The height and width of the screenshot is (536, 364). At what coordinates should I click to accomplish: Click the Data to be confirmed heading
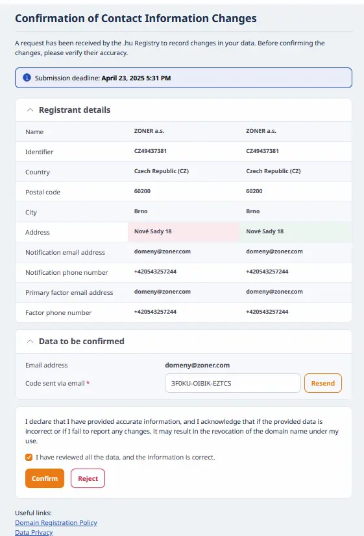[81, 341]
